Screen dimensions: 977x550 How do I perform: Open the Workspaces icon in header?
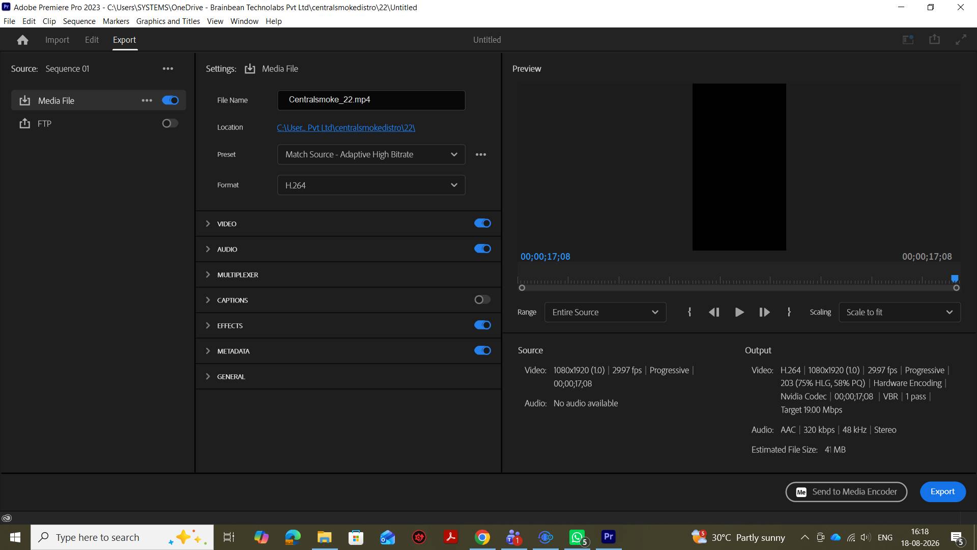908,39
